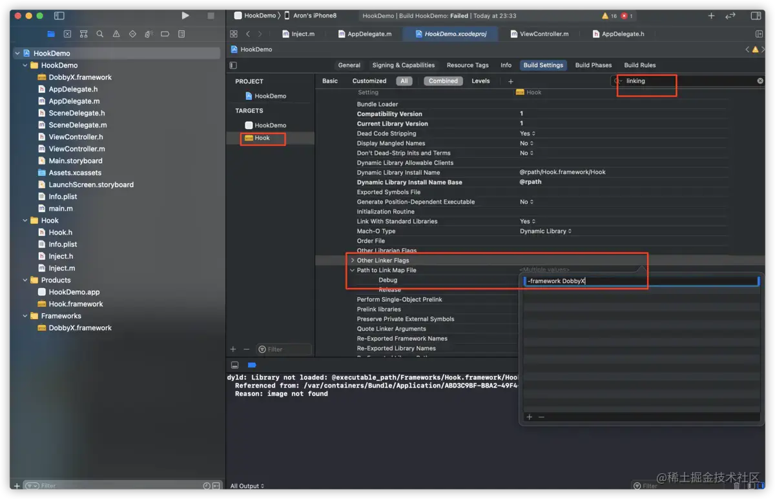Open the Report navigator

point(181,34)
